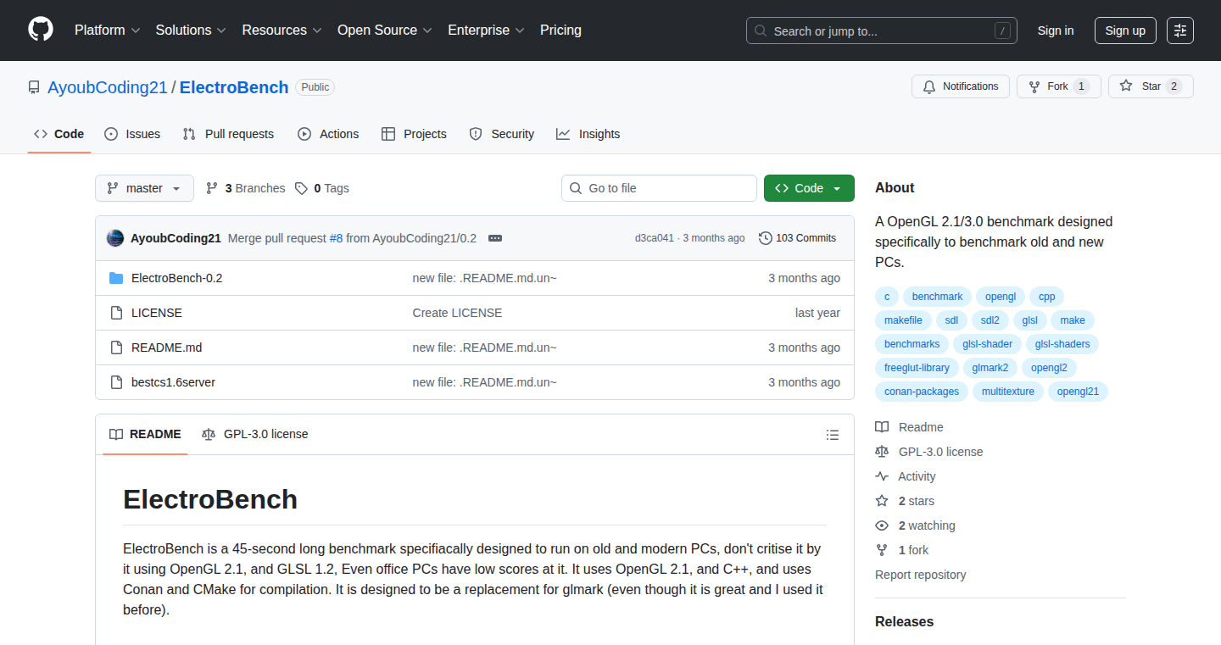Click the repository book icon beside AyoubCoding21

pyautogui.click(x=34, y=87)
